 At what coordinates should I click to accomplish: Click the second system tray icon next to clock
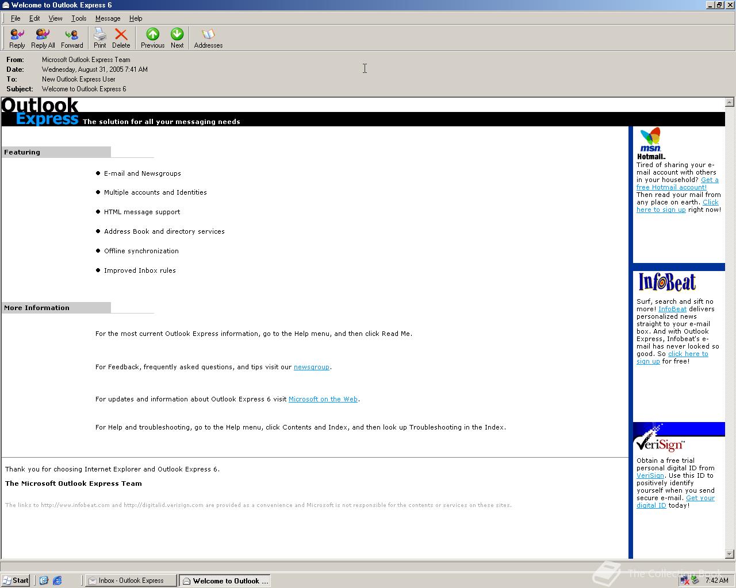[x=695, y=581]
